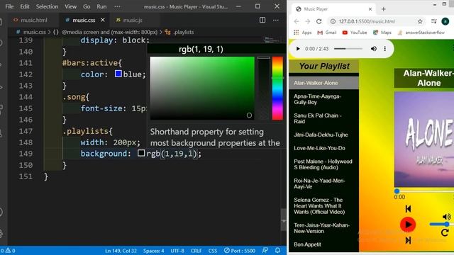Viewport: 454px width, 255px height.
Task: Open a new browser tab
Action: point(383,9)
